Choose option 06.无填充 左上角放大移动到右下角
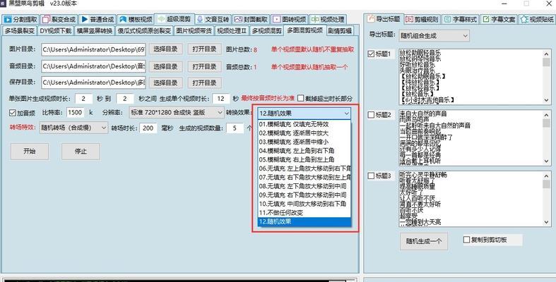Screen dimensions: 556x282 tap(304, 168)
